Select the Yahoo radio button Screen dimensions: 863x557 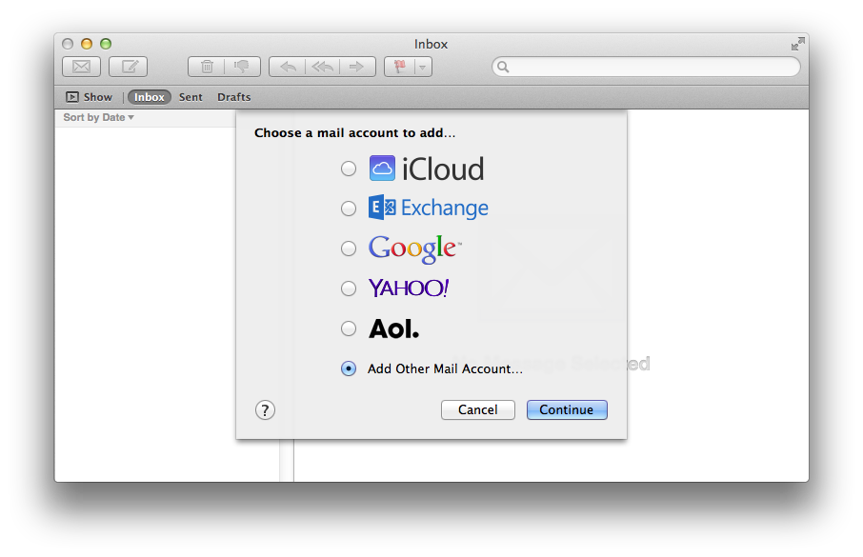349,288
